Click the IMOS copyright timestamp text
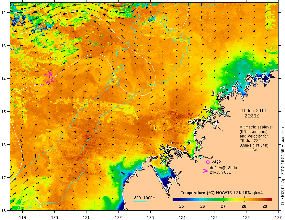This screenshot has width=285, height=220. [282, 166]
